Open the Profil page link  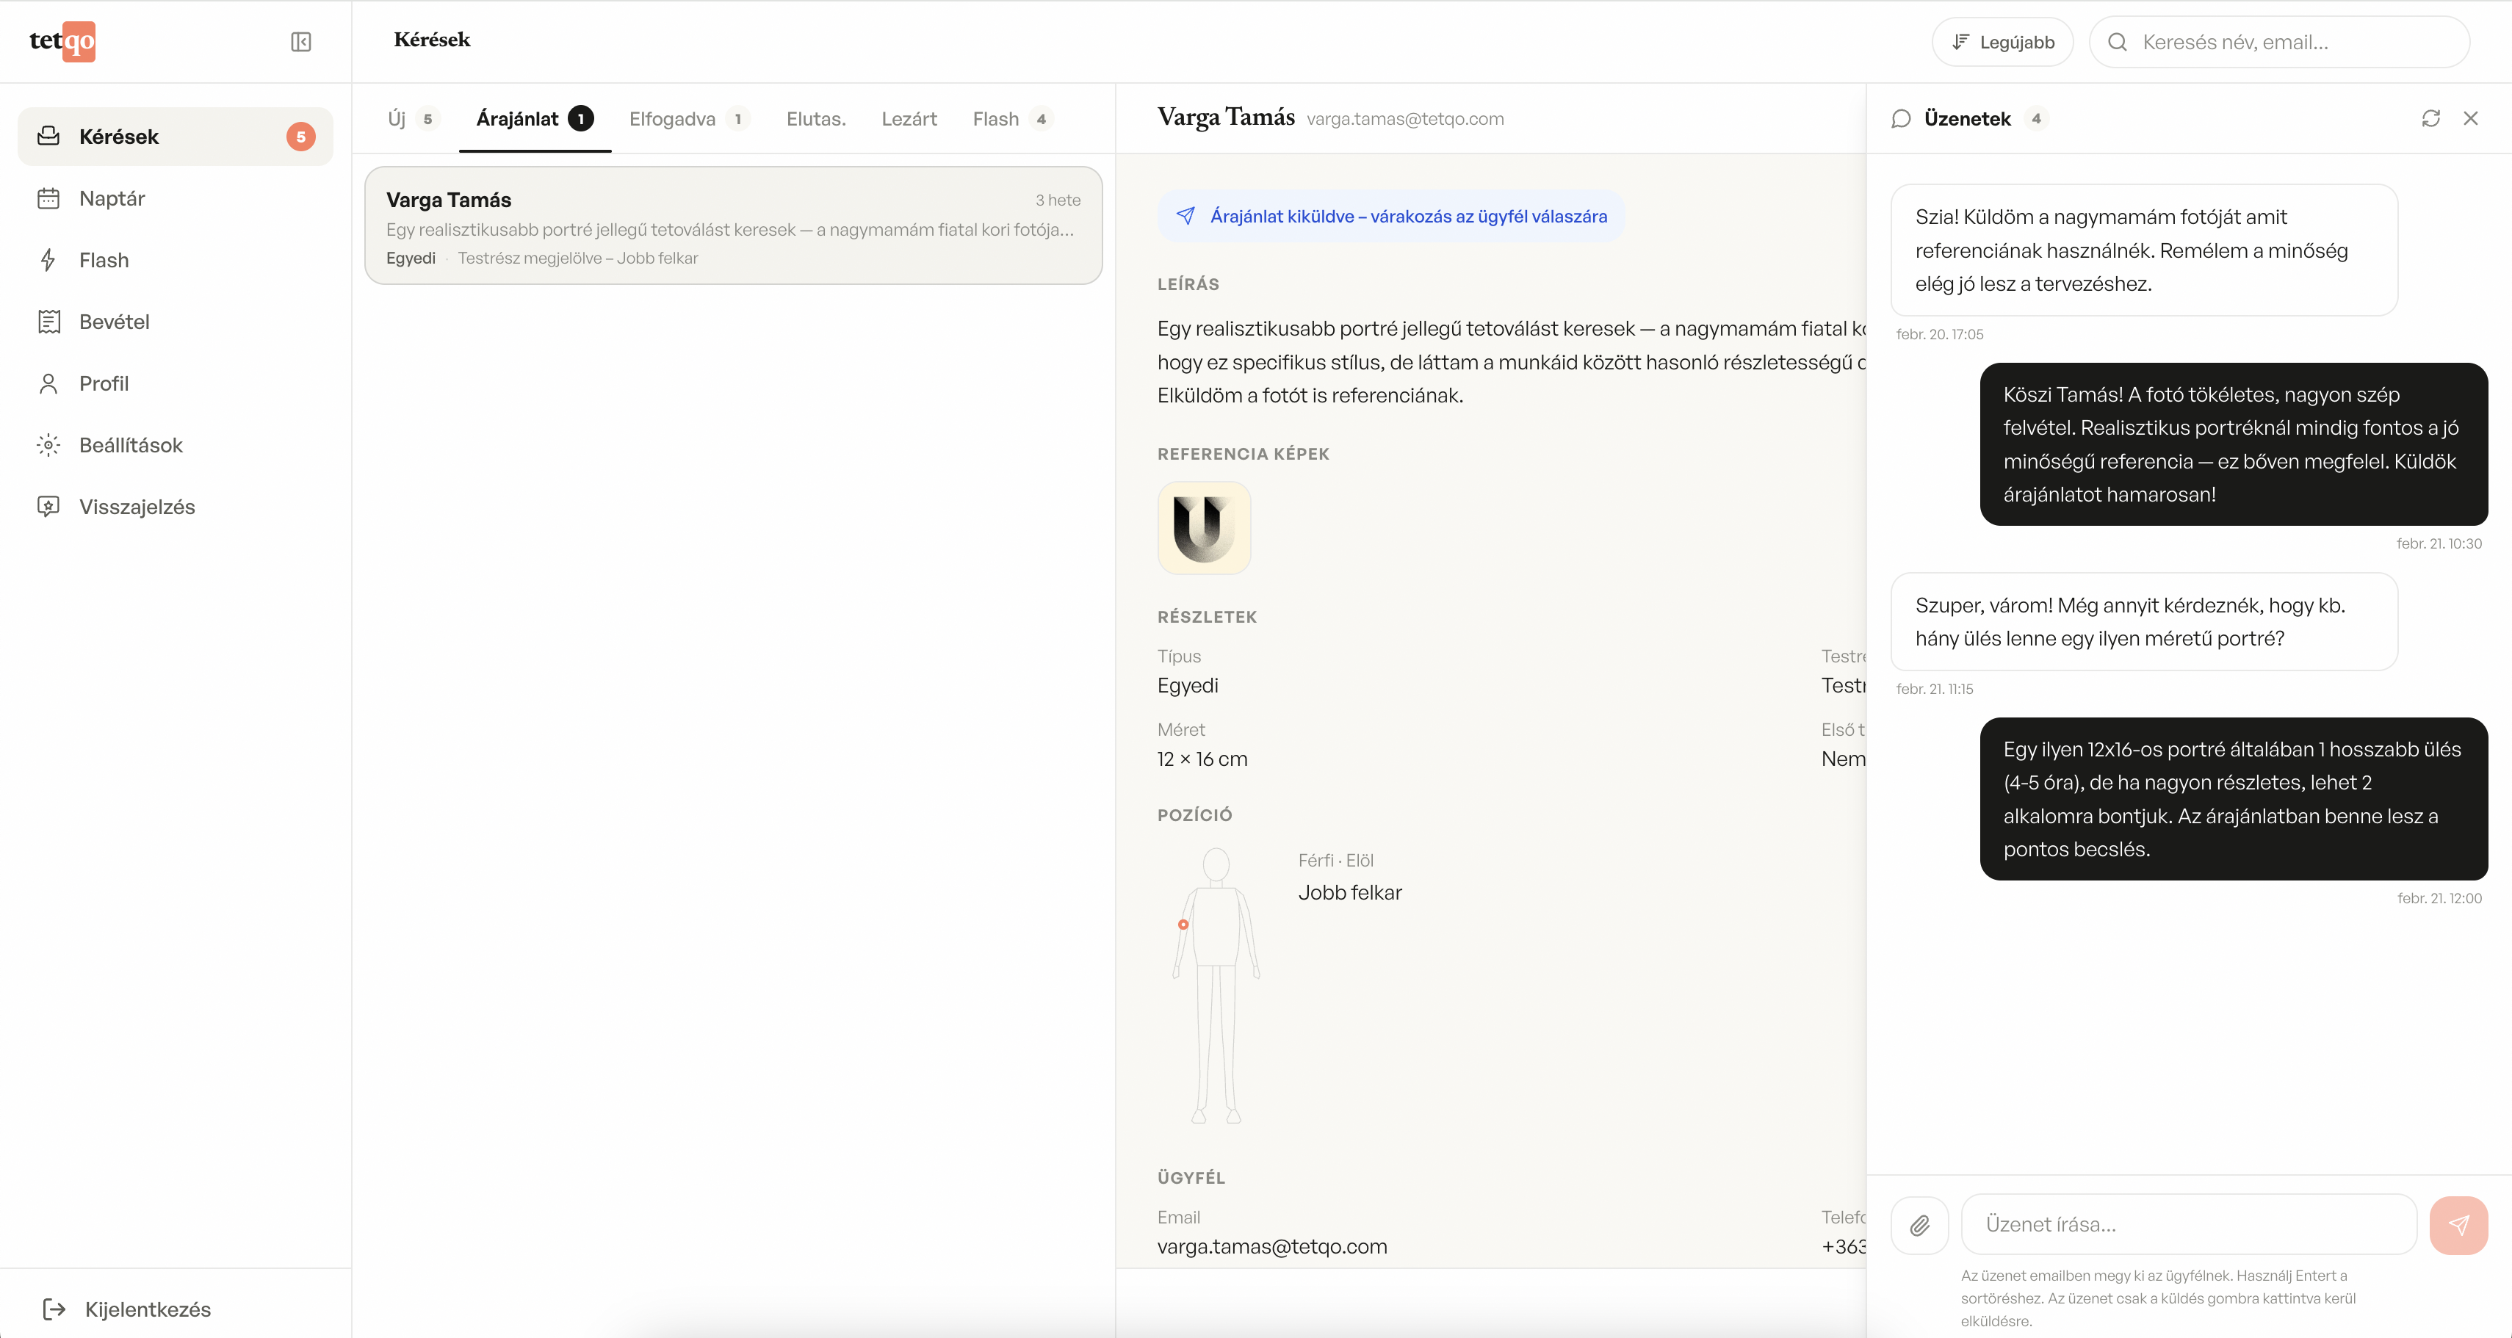click(x=104, y=384)
